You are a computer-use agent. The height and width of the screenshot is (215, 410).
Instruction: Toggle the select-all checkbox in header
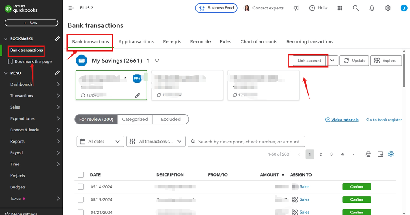pyautogui.click(x=80, y=175)
